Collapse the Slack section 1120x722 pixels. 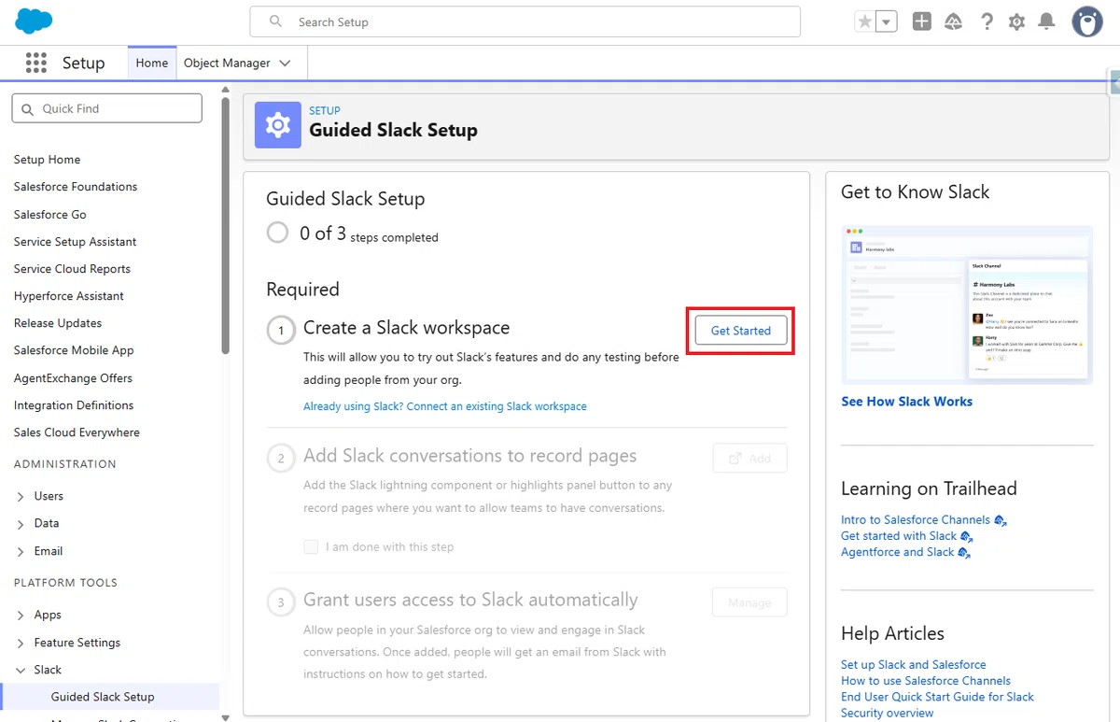[21, 670]
